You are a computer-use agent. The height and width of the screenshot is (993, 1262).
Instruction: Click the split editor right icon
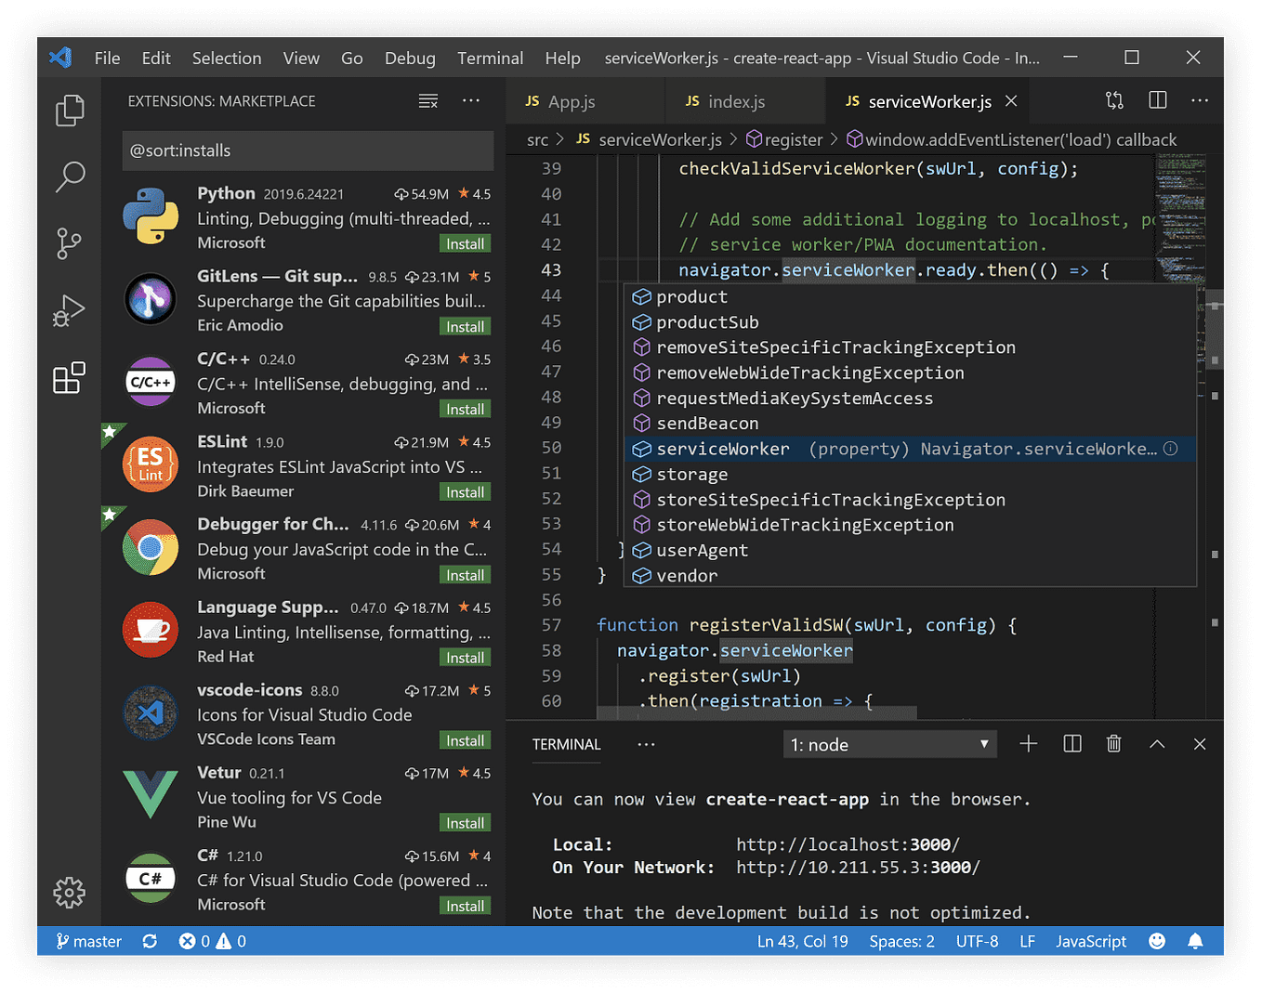(x=1158, y=100)
